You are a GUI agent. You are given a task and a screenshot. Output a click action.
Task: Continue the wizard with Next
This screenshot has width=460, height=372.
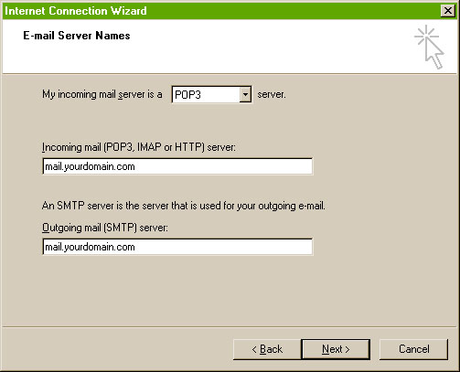point(336,349)
